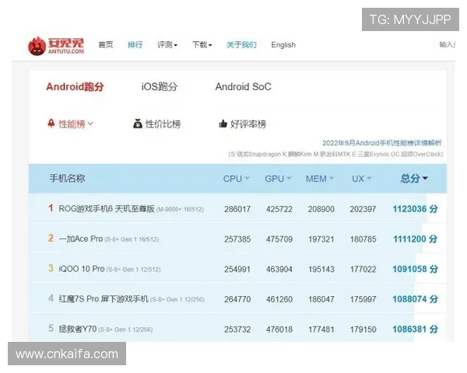Click the chipset abbreviation legend text
This screenshot has width=467, height=373.
335,154
